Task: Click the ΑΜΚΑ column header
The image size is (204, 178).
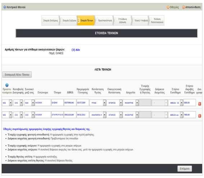Action: point(70,92)
